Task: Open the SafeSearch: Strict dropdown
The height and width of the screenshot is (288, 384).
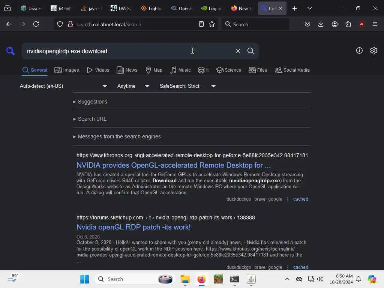Action: (187, 86)
